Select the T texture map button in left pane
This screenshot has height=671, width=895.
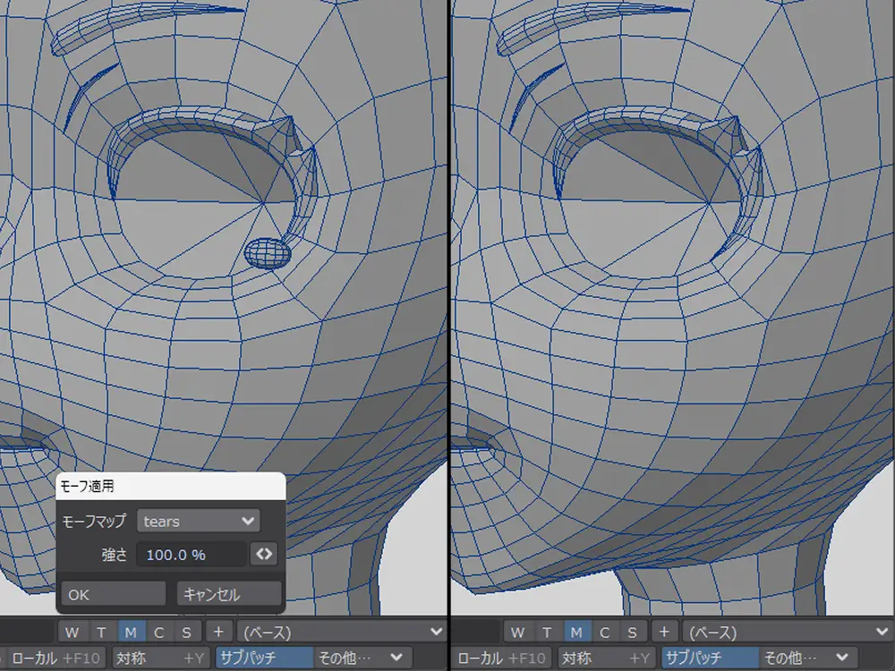[x=102, y=633]
